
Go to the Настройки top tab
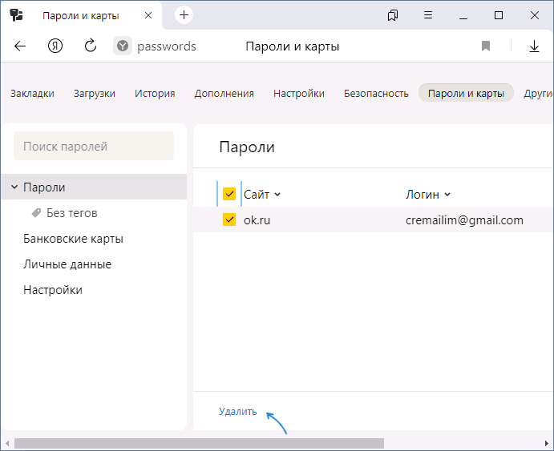299,93
